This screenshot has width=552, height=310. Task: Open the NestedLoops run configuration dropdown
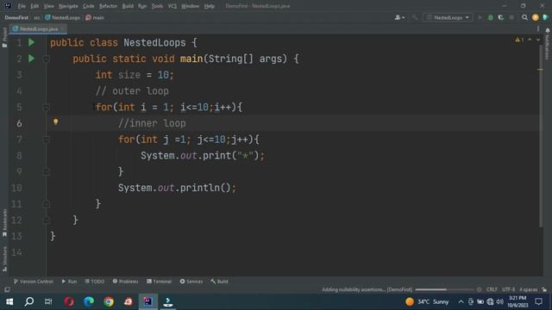(x=448, y=17)
